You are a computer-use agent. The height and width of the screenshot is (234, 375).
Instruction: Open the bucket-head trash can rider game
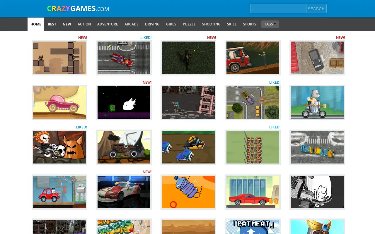tap(317, 102)
